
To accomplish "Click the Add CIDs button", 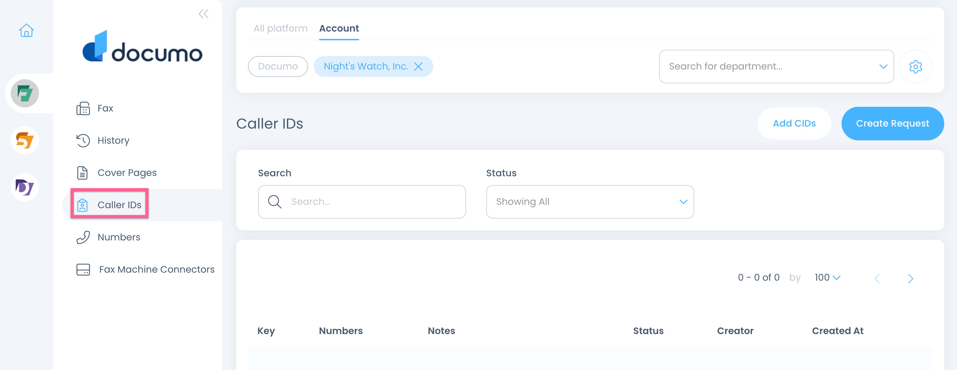I will pos(794,124).
